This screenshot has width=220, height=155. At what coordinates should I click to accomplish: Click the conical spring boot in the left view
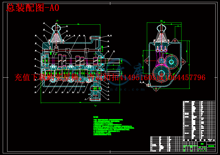tap(56, 38)
